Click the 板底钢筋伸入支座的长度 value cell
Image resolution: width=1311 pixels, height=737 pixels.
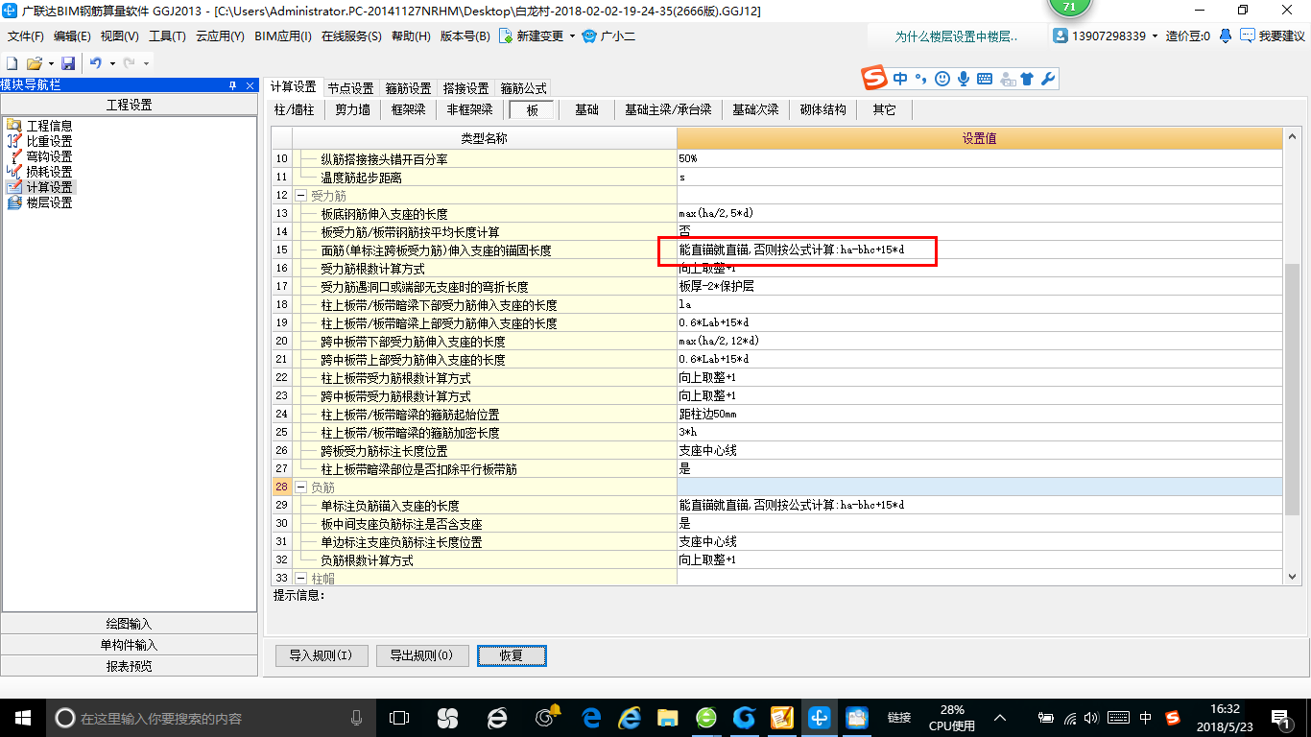tap(979, 213)
